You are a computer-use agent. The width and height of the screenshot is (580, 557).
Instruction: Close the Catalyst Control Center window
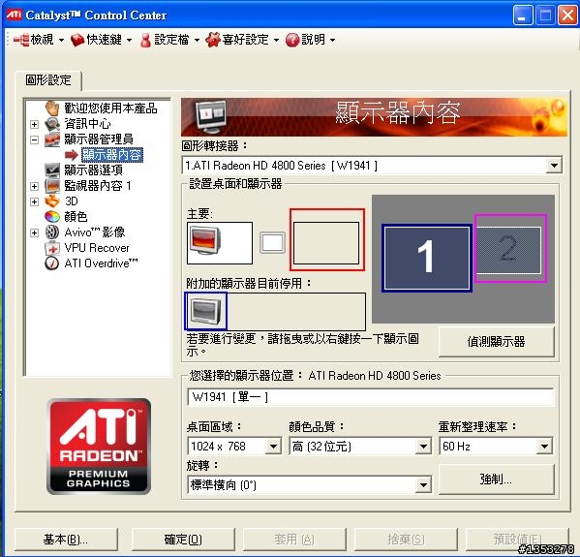(x=567, y=15)
